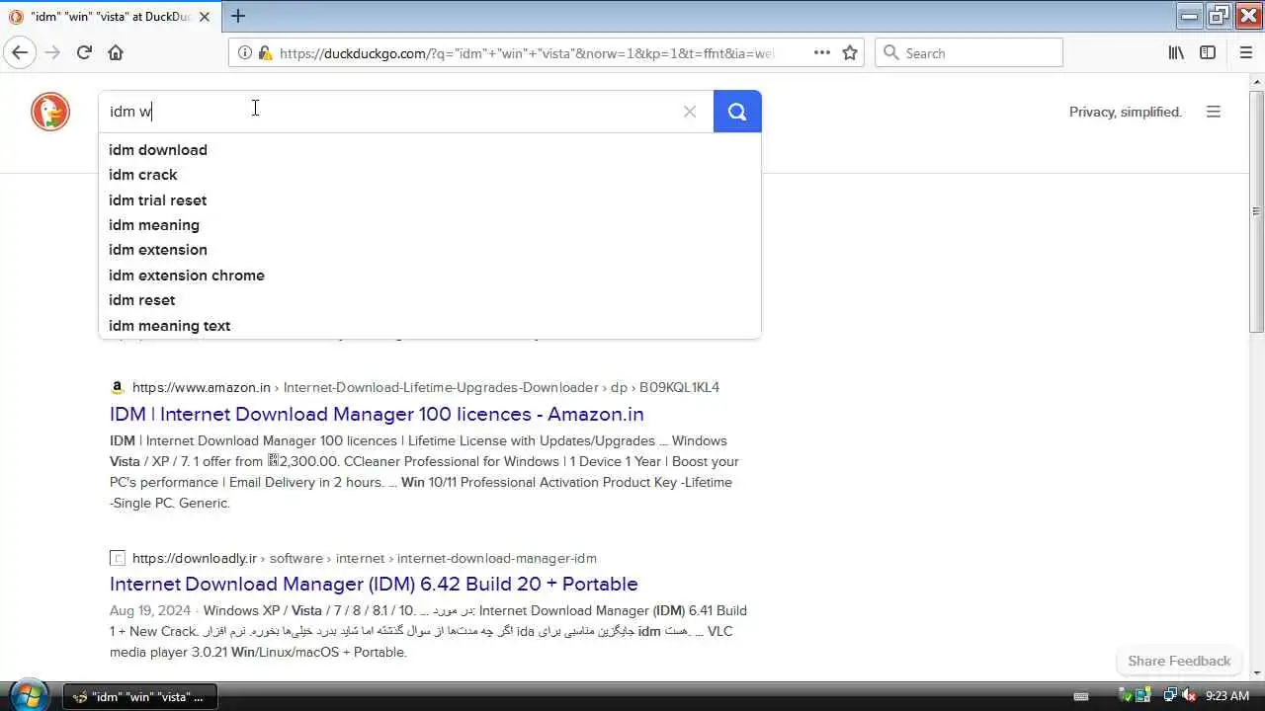The image size is (1265, 711).
Task: Choose the "idm extension chrome" suggestion
Action: 430,276
